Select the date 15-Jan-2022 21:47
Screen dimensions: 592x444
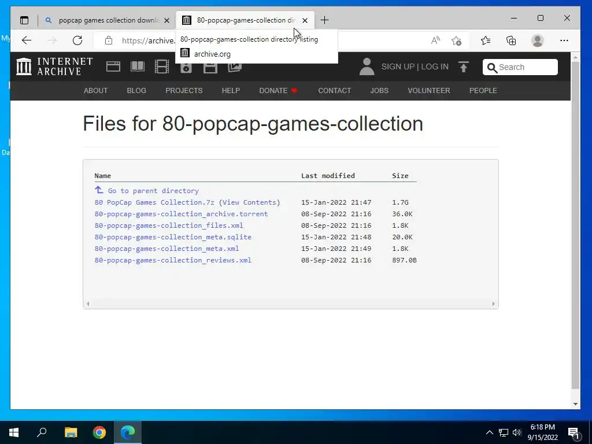coord(336,202)
